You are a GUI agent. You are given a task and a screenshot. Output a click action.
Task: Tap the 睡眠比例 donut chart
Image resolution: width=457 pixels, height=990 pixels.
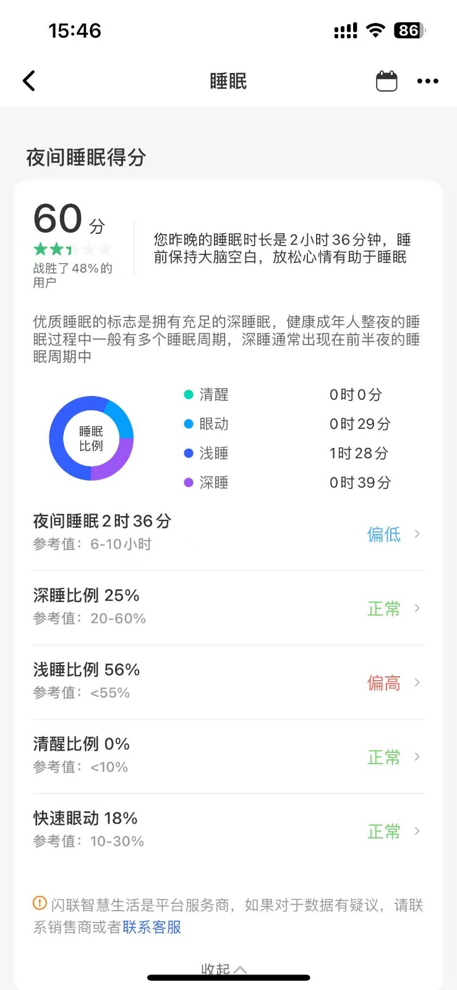[x=92, y=439]
